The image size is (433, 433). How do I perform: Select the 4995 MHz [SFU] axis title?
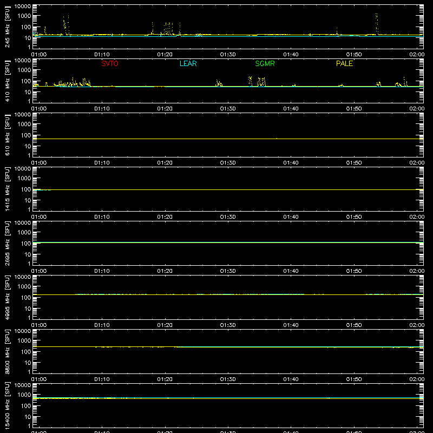pyautogui.click(x=7, y=297)
